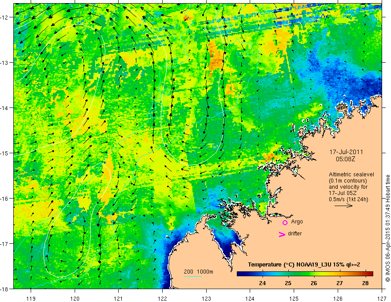
Task: Click the 0.5m/s velocity scale arrow
Action: point(343,206)
